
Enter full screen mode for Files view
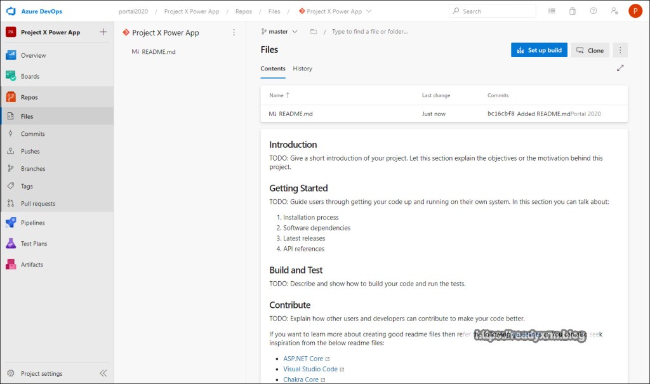coord(620,69)
